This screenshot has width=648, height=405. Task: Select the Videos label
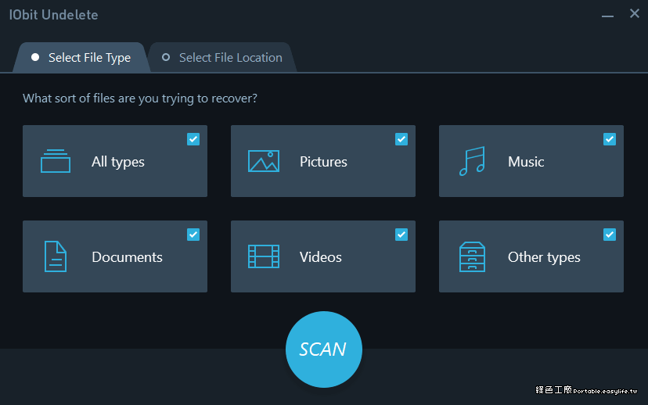pyautogui.click(x=321, y=257)
